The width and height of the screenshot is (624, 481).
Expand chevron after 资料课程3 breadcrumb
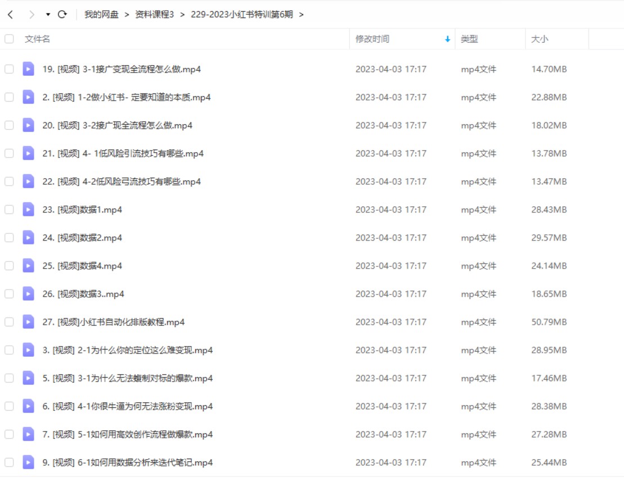pyautogui.click(x=182, y=15)
